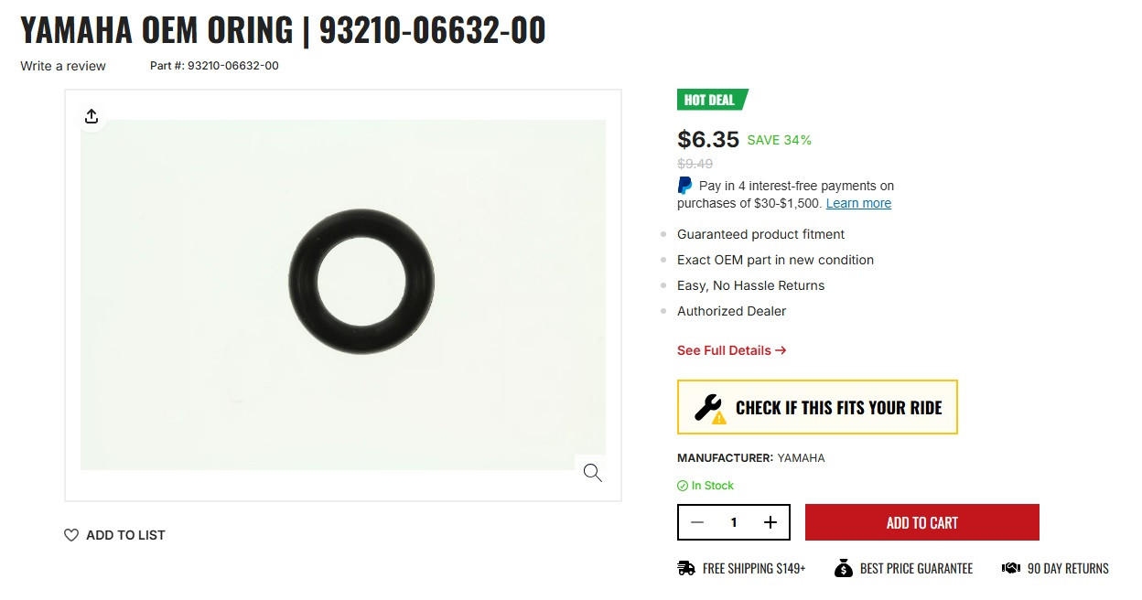Screen dimensions: 1142x600
Task: Click the share icon on product image
Action: click(x=91, y=116)
